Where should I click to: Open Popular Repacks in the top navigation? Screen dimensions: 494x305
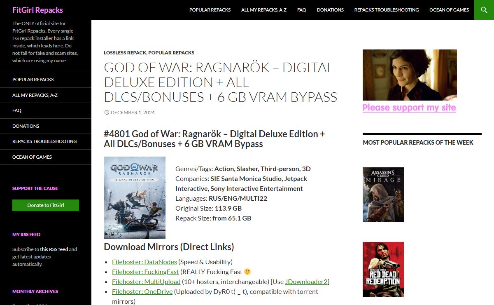(x=210, y=10)
